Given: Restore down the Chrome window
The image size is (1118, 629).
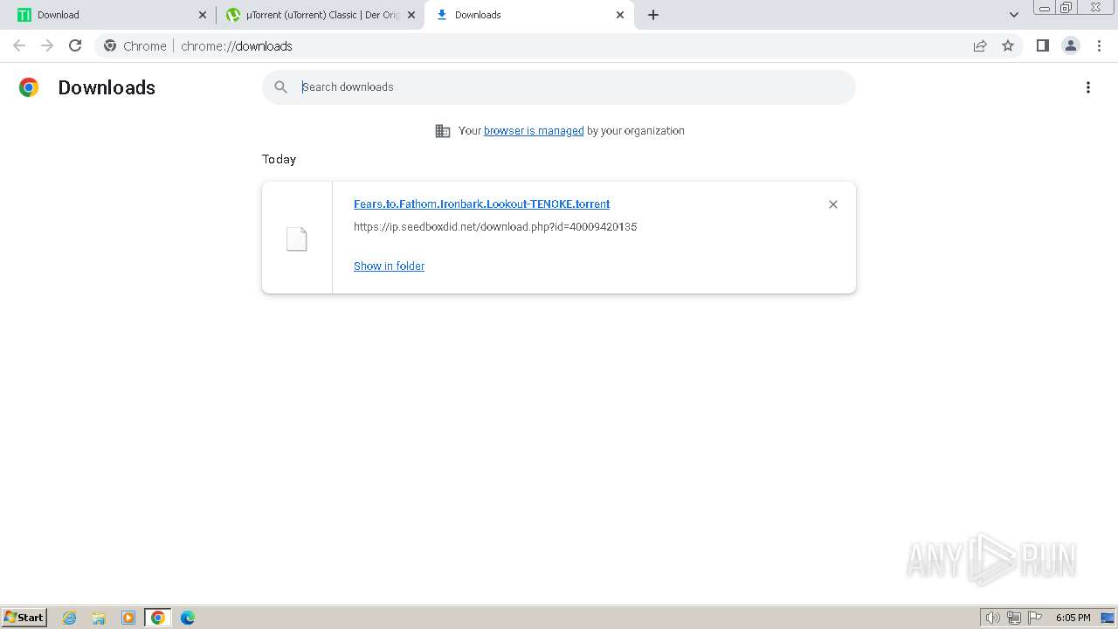Looking at the screenshot, I should (1066, 8).
